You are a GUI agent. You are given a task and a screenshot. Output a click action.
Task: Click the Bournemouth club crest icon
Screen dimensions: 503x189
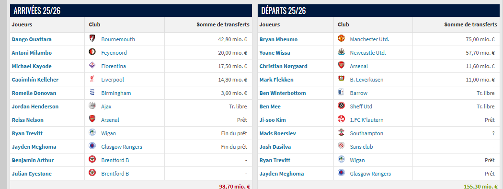click(x=92, y=39)
